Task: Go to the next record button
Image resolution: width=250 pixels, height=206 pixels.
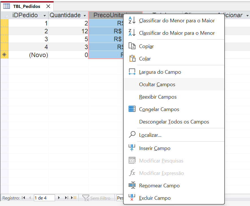Action: pyautogui.click(x=59, y=198)
